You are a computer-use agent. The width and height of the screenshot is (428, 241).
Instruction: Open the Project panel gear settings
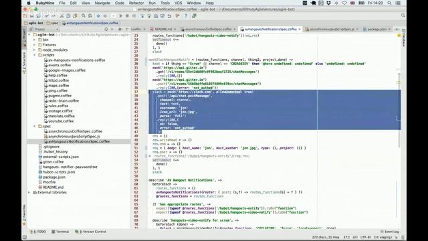point(120,29)
